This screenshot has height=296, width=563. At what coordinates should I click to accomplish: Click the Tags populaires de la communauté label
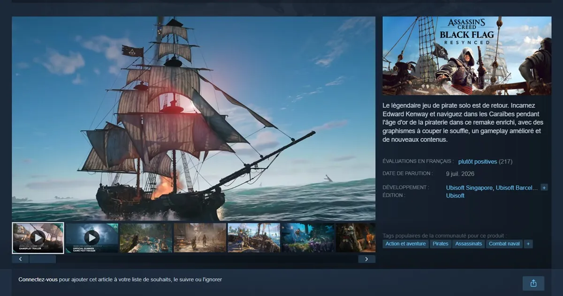tap(445, 236)
